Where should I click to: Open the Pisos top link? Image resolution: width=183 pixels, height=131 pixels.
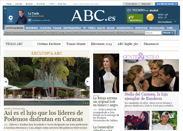click(x=9, y=4)
